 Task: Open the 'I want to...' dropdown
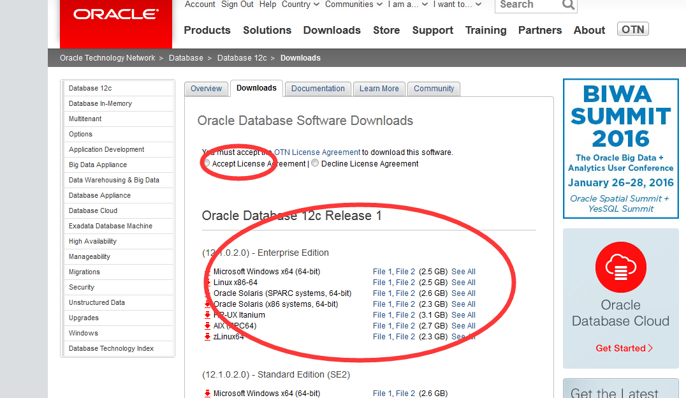point(457,4)
